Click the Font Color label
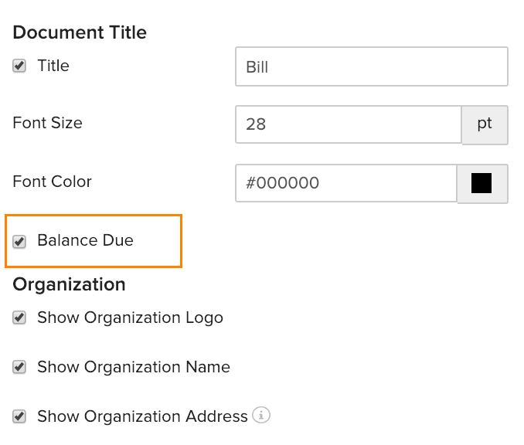 (x=52, y=182)
